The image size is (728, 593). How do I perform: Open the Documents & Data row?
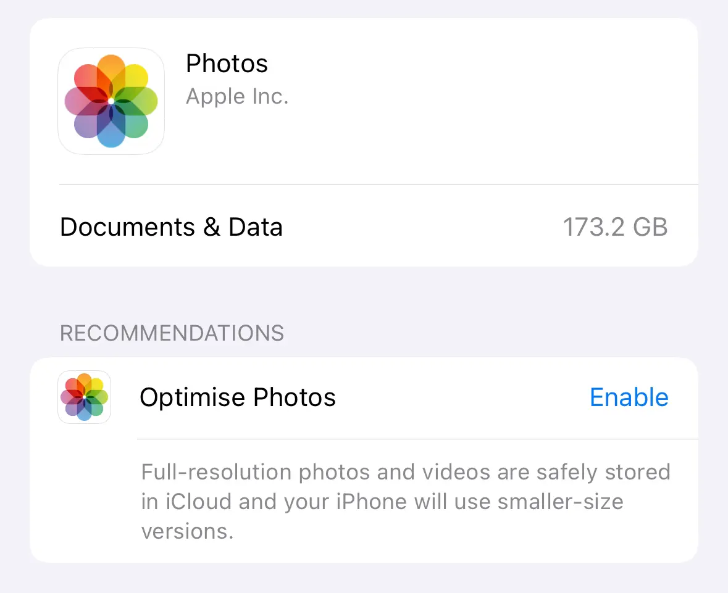(364, 227)
